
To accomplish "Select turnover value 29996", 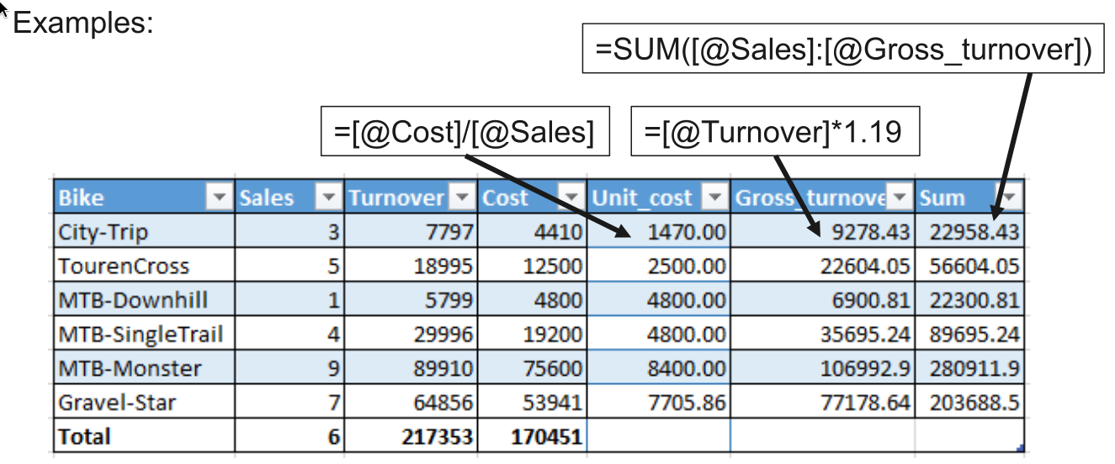I will click(x=411, y=334).
